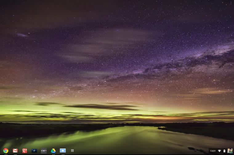Check the battery status icon
The image size is (234, 155).
coord(224,151)
